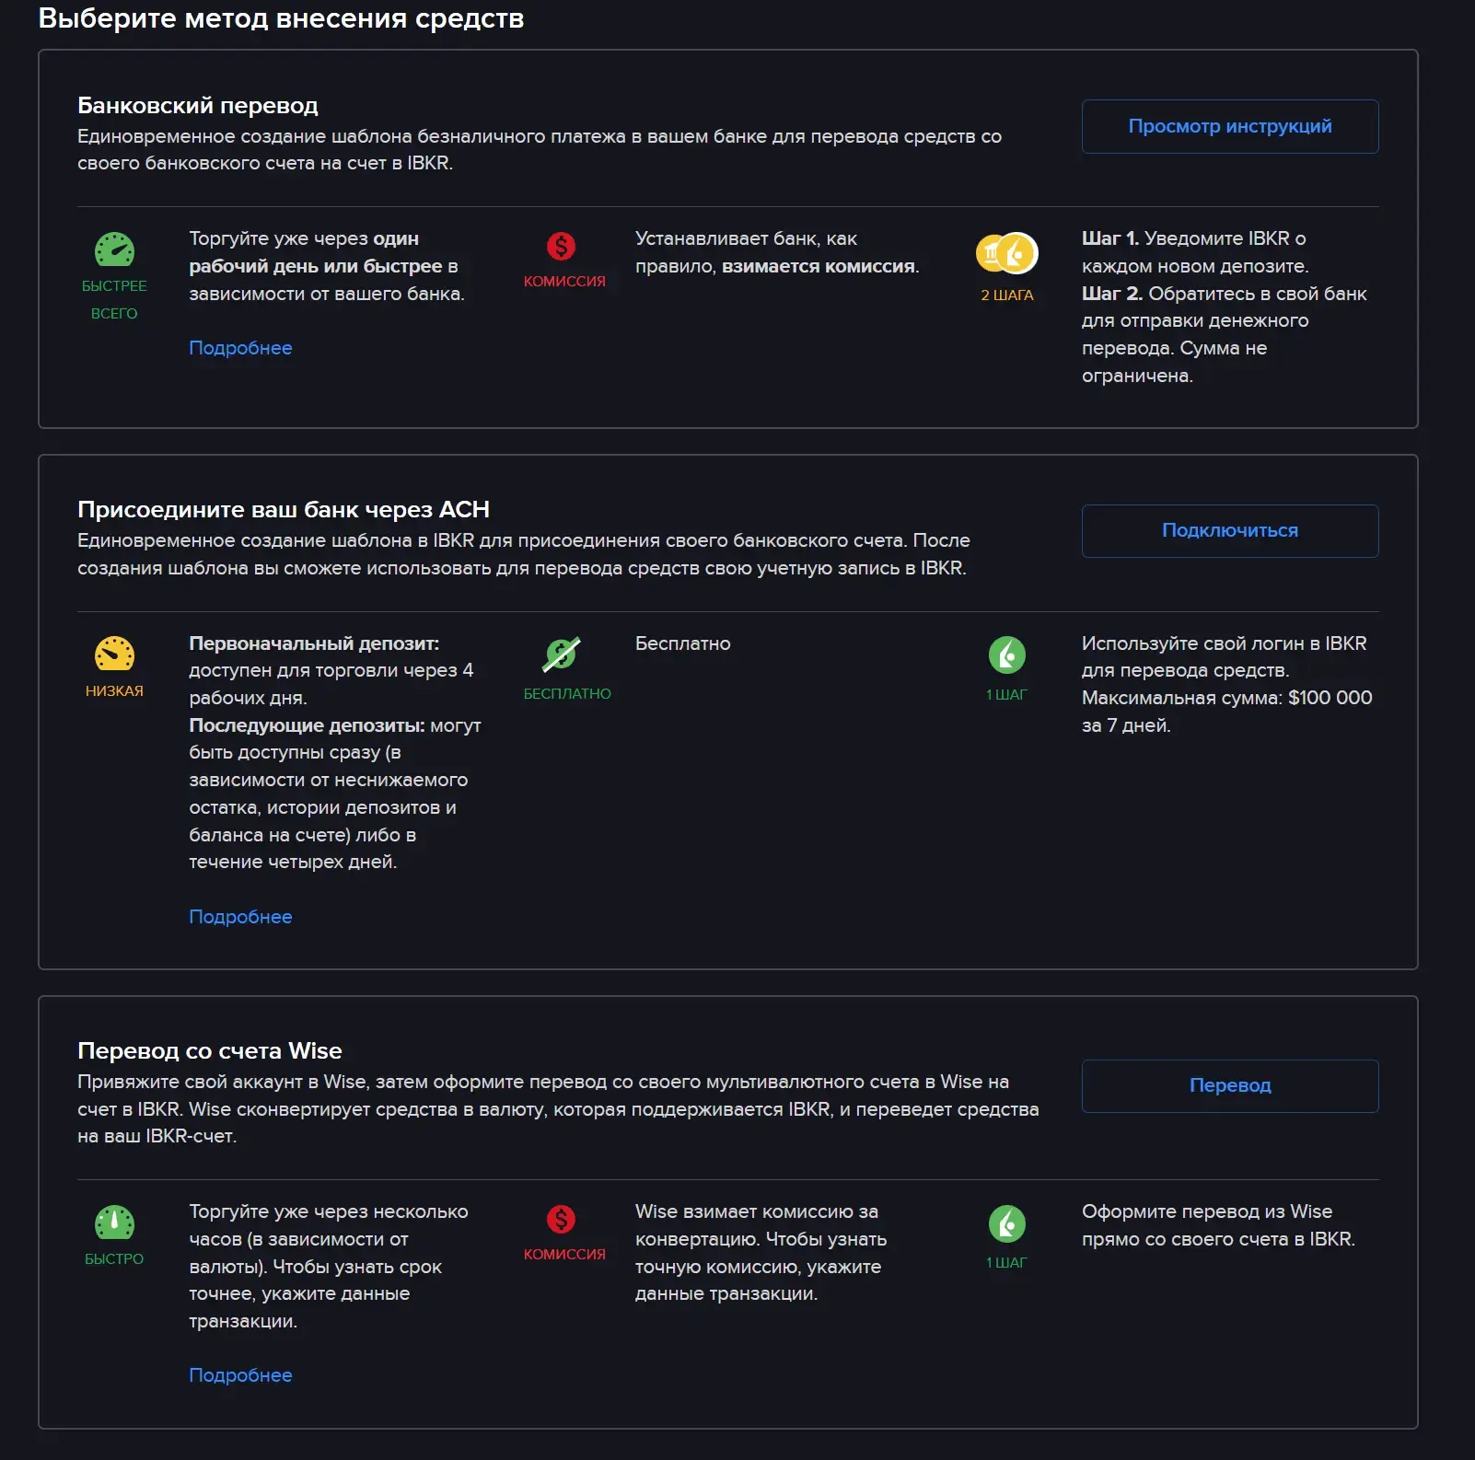Screen dimensions: 1475x1460
Task: Open Подробнее link in the Wise section
Action: tap(240, 1375)
